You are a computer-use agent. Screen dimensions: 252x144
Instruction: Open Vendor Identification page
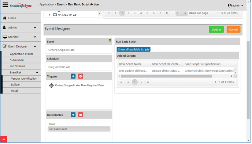pyautogui.click(x=24, y=79)
